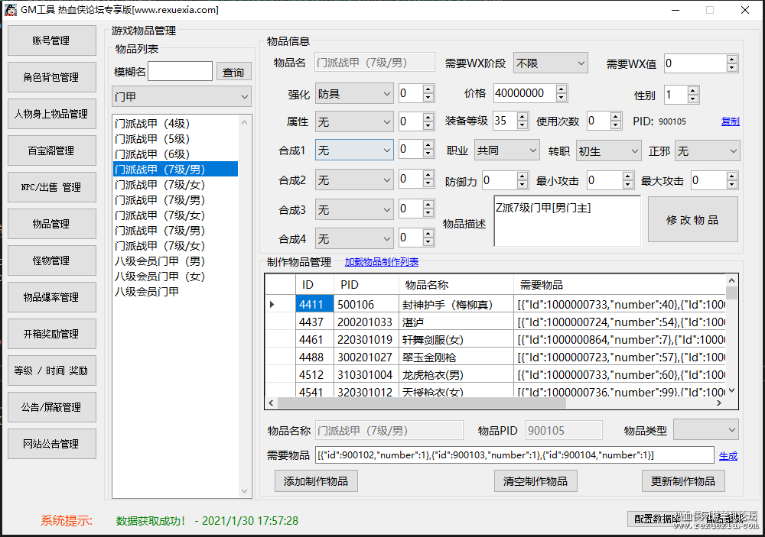
Task: Increase 强化 level with up arrow
Action: tap(428, 89)
